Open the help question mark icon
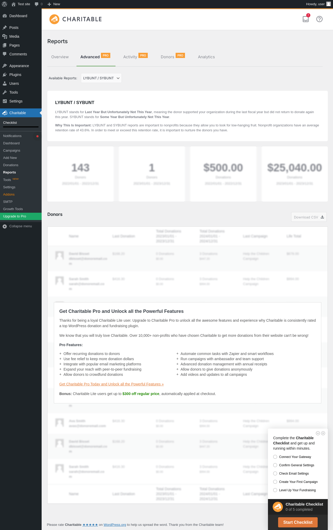The width and height of the screenshot is (333, 530). (319, 19)
